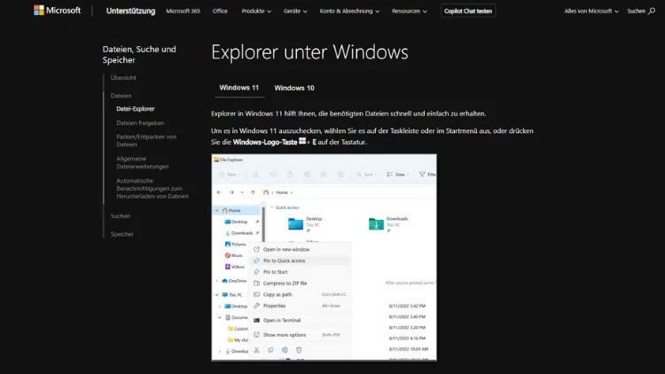Image resolution: width=665 pixels, height=374 pixels.
Task: Expand the Produkte dropdown menu
Action: (256, 11)
